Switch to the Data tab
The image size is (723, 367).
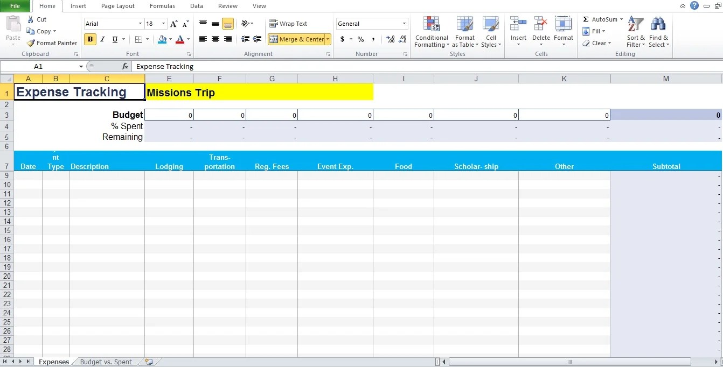click(x=197, y=6)
